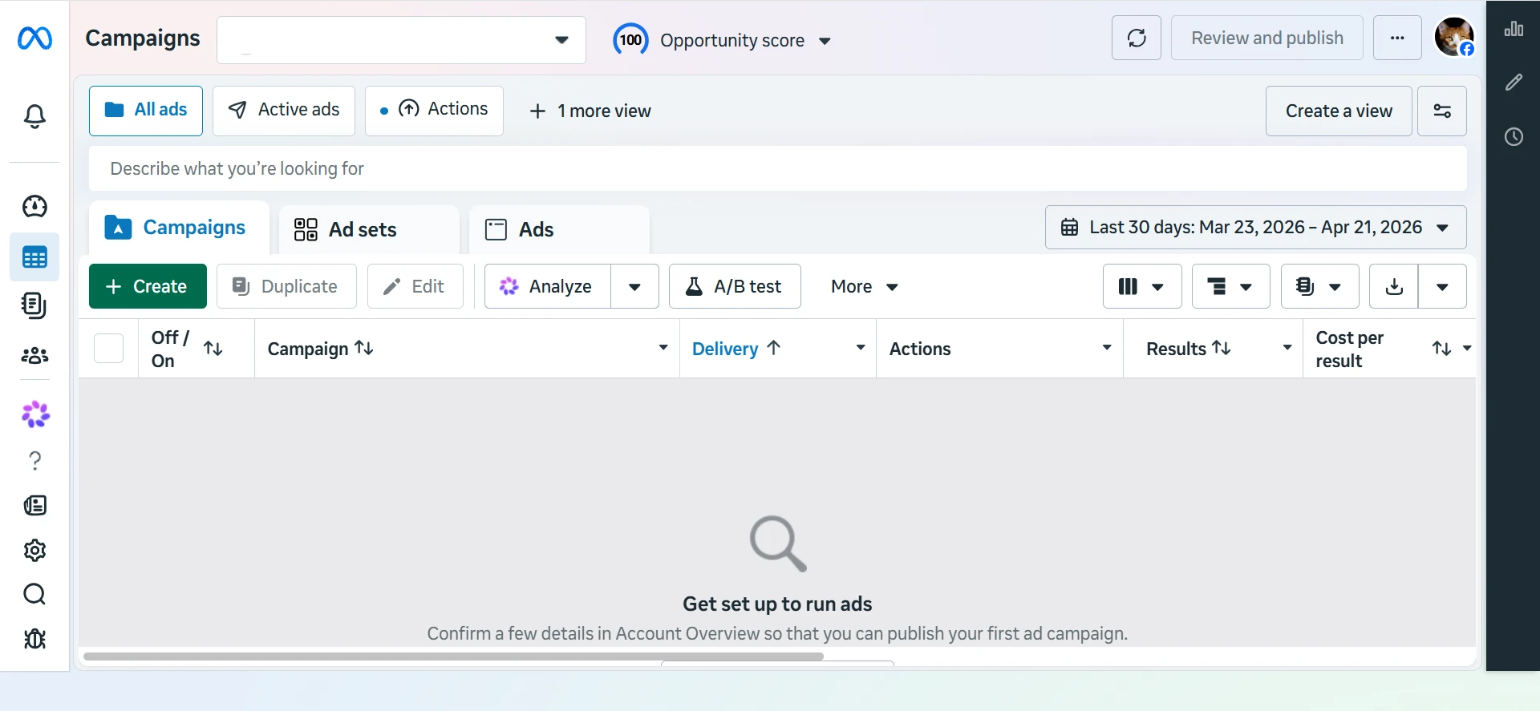Export table data with download icon

point(1394,286)
